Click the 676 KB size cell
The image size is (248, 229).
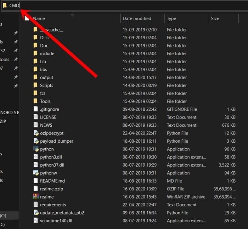(229, 125)
